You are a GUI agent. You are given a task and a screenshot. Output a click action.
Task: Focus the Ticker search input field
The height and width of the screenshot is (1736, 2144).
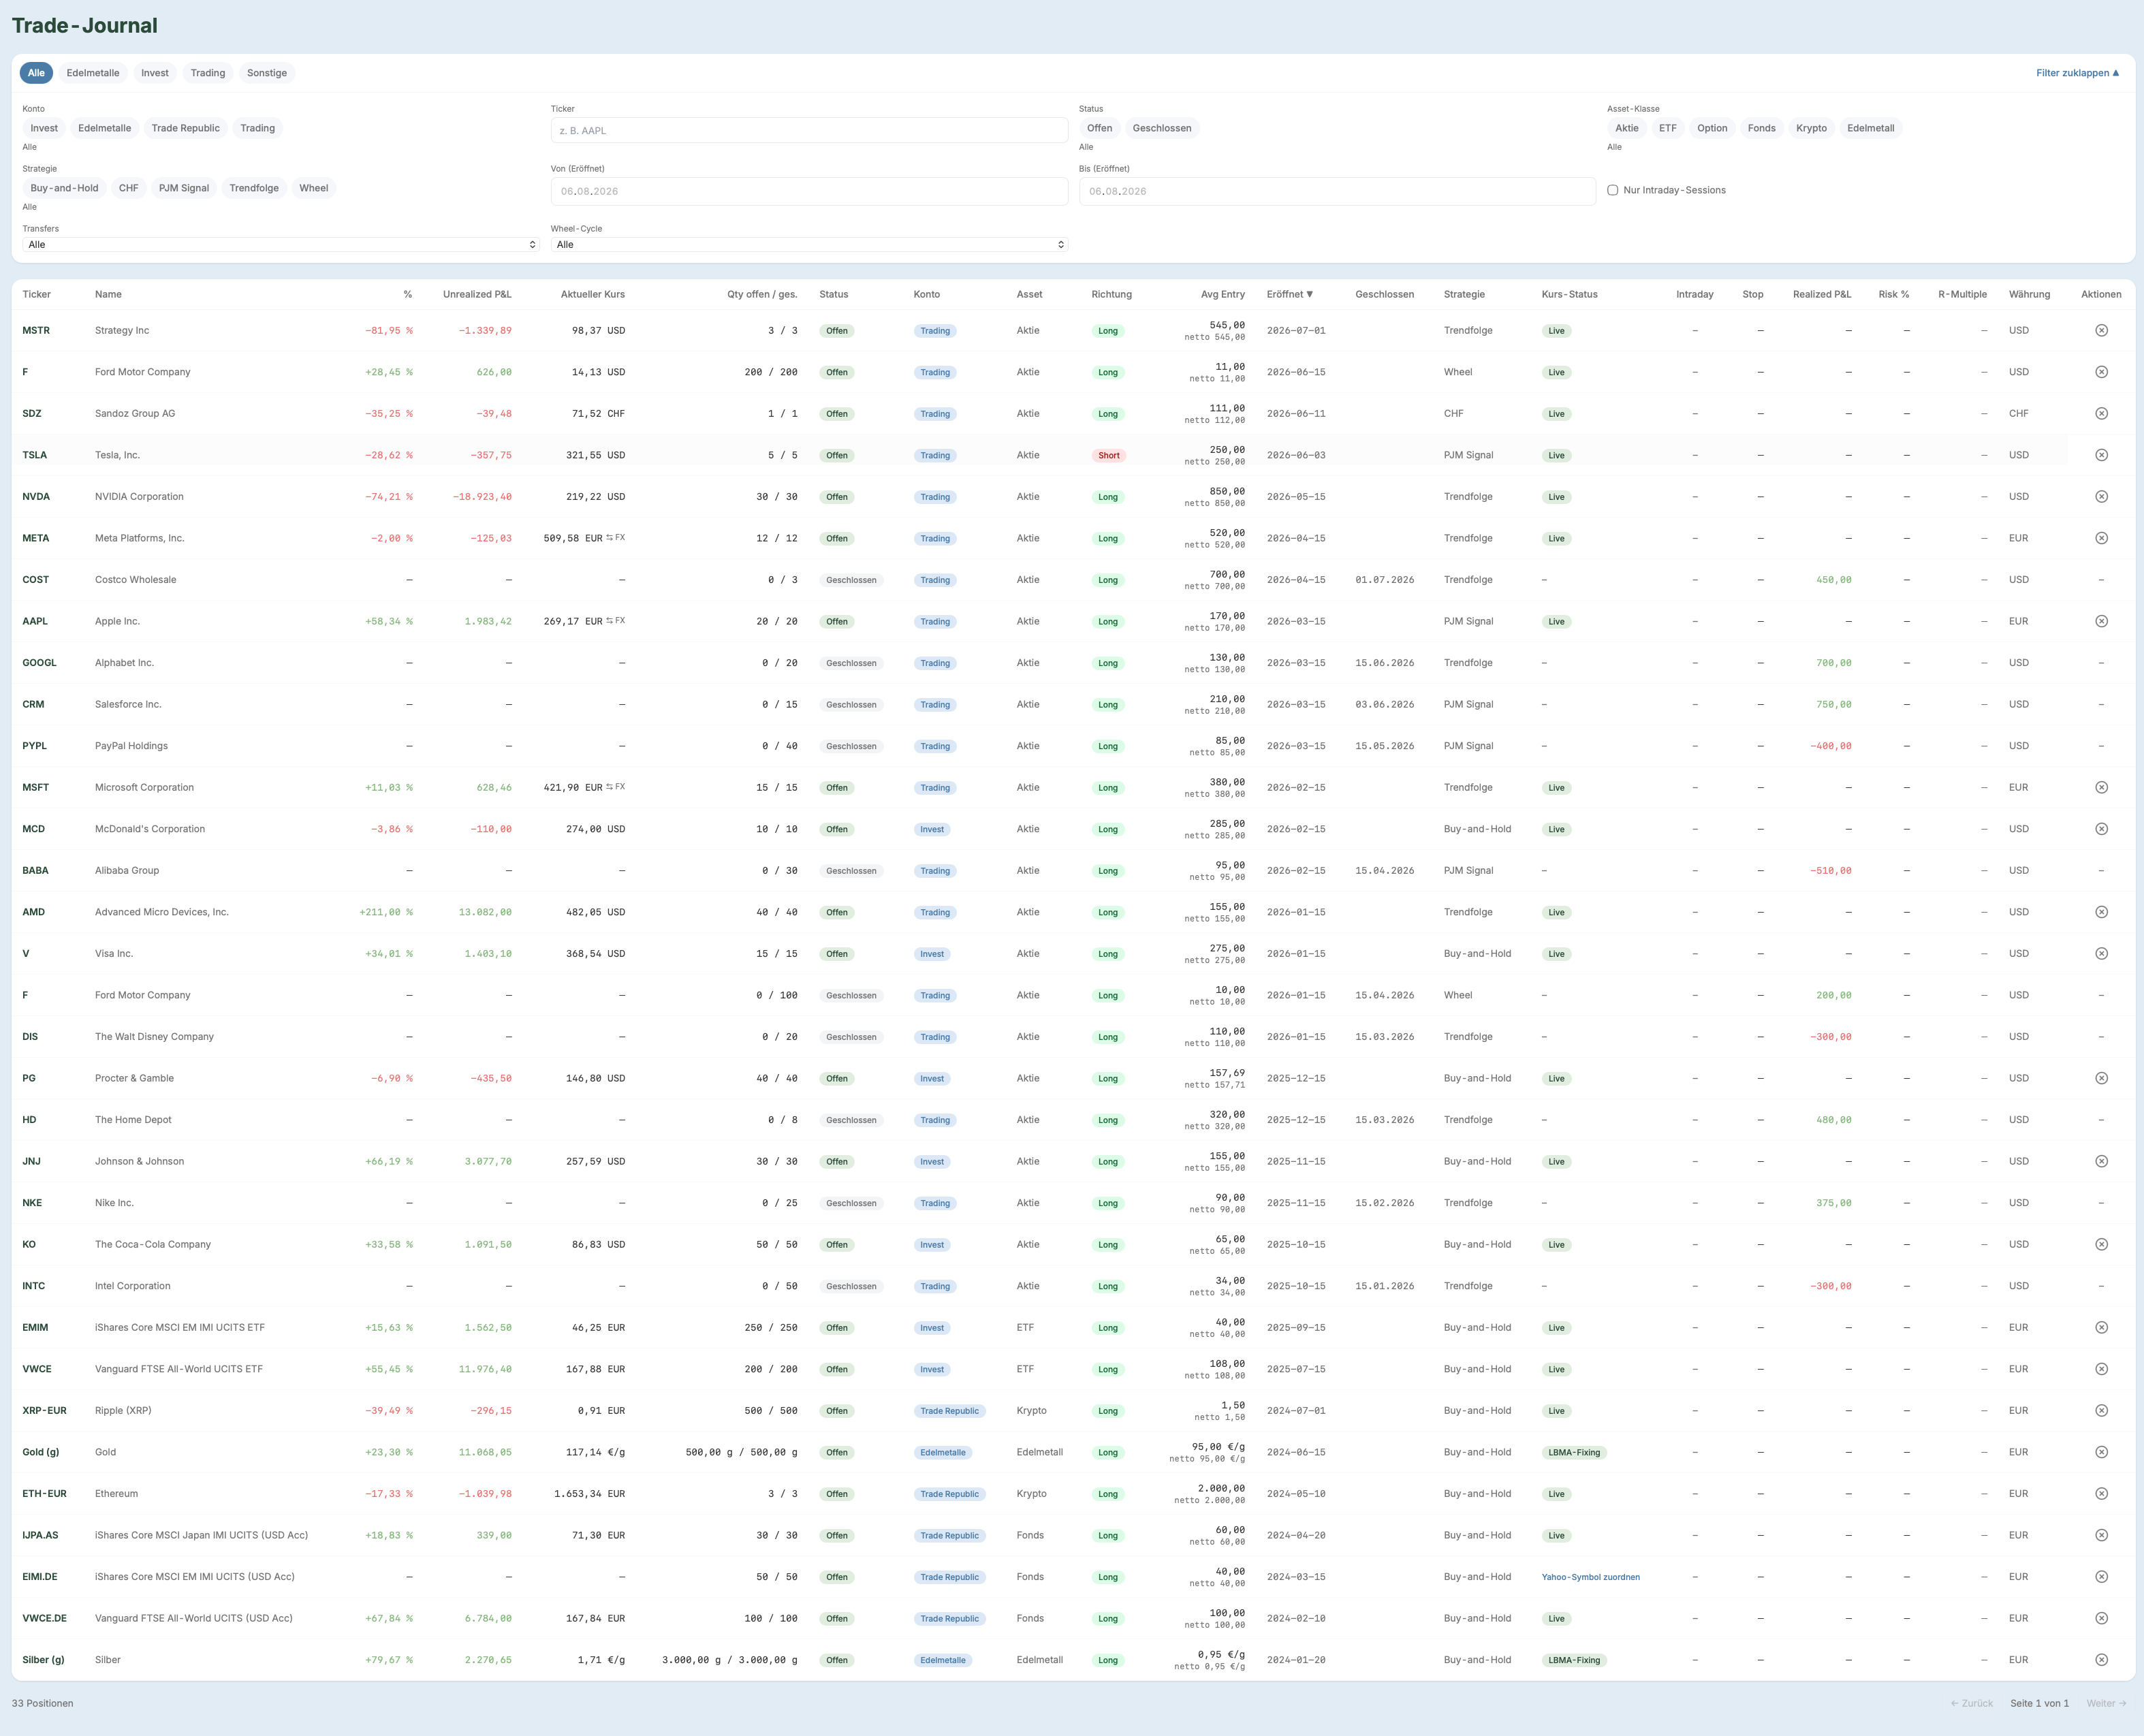(809, 130)
